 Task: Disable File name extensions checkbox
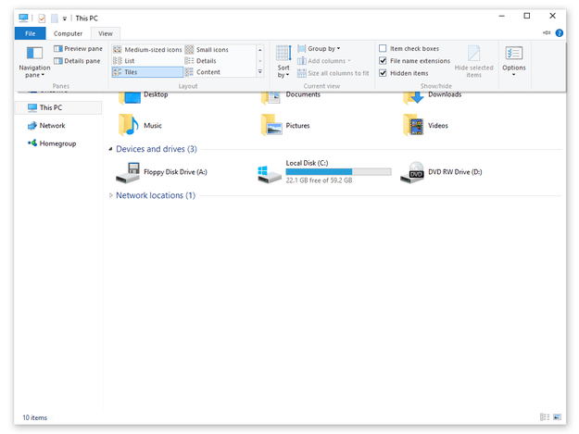(383, 61)
